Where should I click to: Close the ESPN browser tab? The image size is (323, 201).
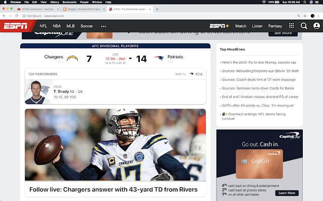[150, 9]
